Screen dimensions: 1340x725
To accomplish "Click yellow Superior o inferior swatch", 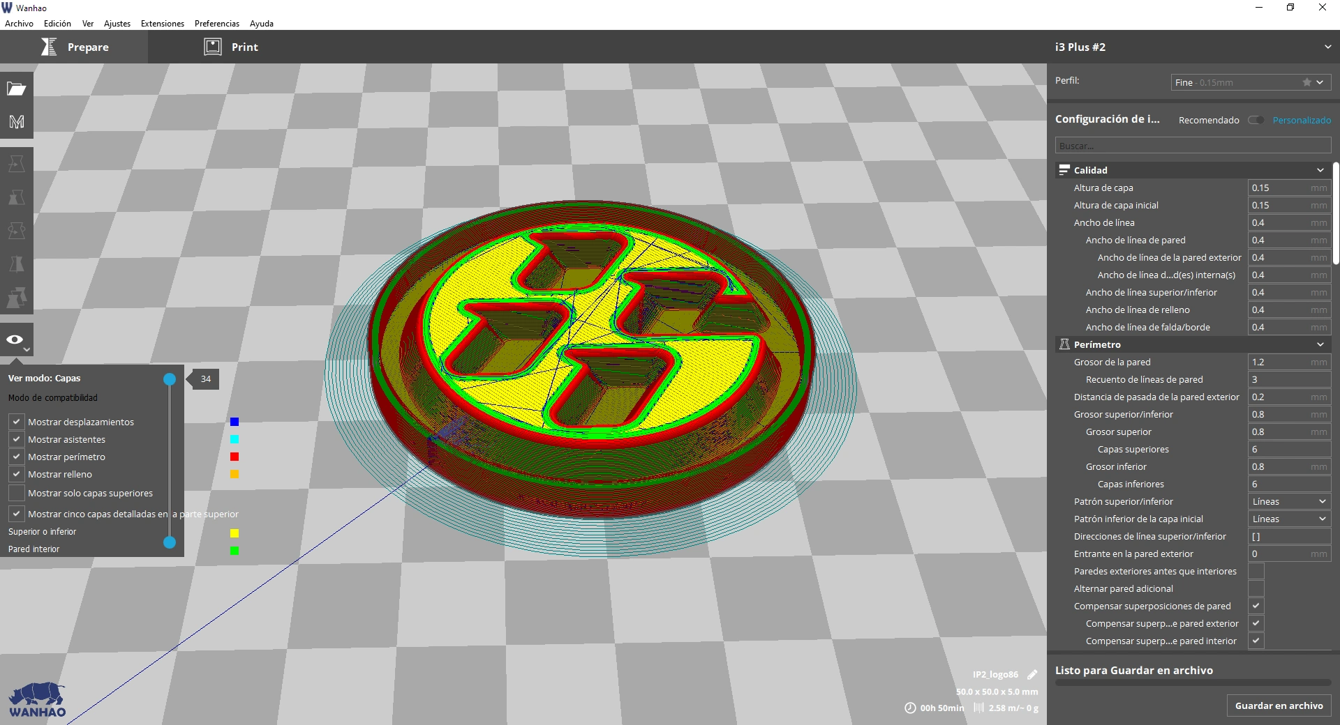I will pyautogui.click(x=234, y=533).
